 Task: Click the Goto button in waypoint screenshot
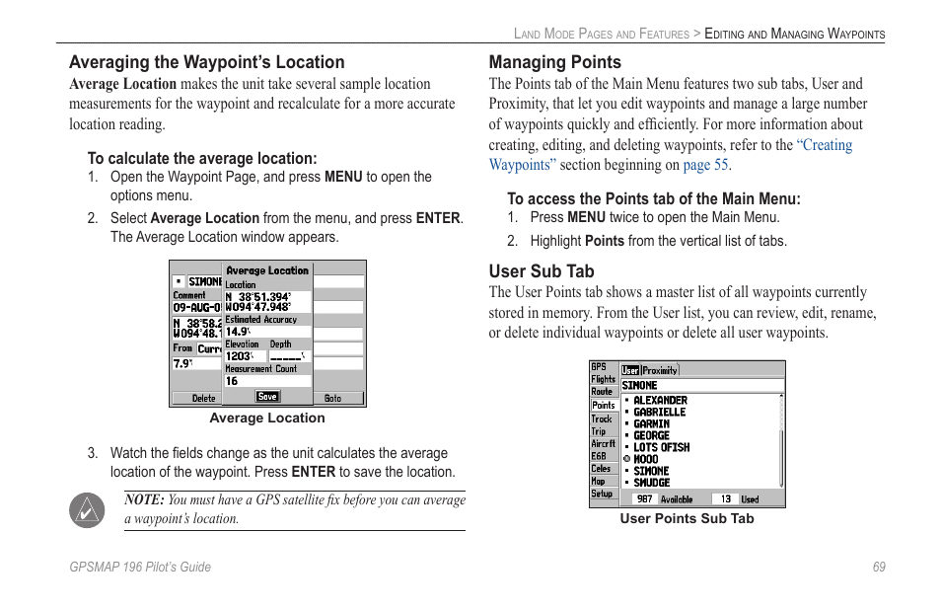coord(333,398)
